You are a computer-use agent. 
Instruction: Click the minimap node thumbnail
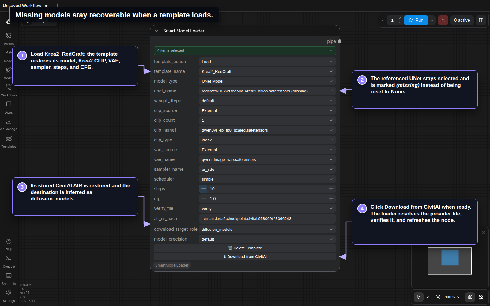(450, 258)
